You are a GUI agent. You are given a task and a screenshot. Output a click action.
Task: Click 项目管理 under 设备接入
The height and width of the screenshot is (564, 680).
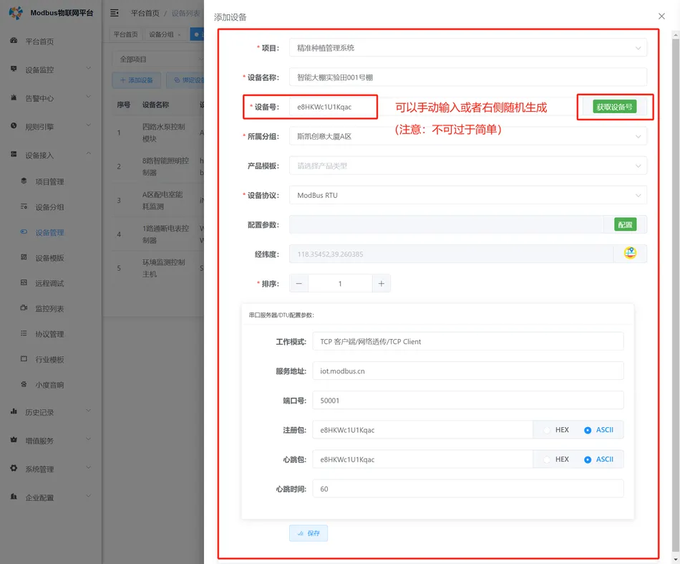(50, 181)
